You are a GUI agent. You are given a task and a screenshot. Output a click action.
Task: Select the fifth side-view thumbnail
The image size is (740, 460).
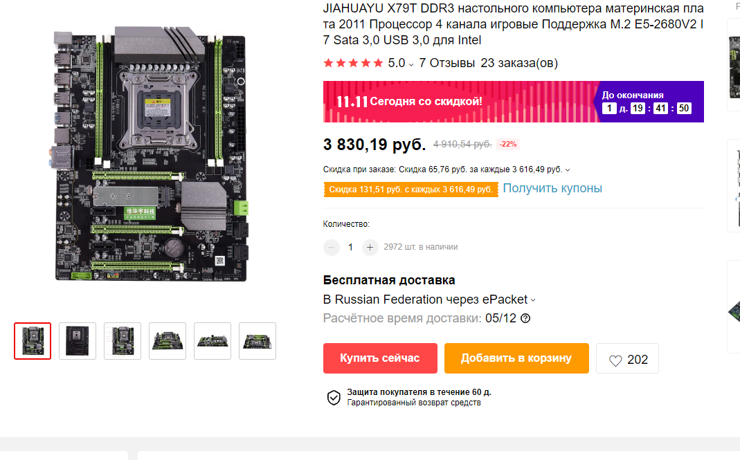pos(213,341)
